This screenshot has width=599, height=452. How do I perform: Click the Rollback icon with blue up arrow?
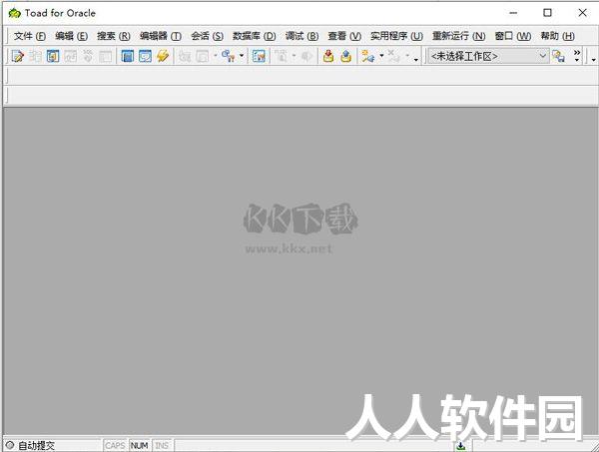tap(345, 56)
